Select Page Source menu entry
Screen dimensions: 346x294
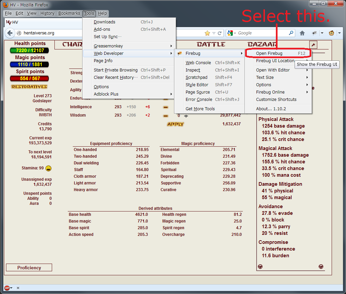point(210,92)
